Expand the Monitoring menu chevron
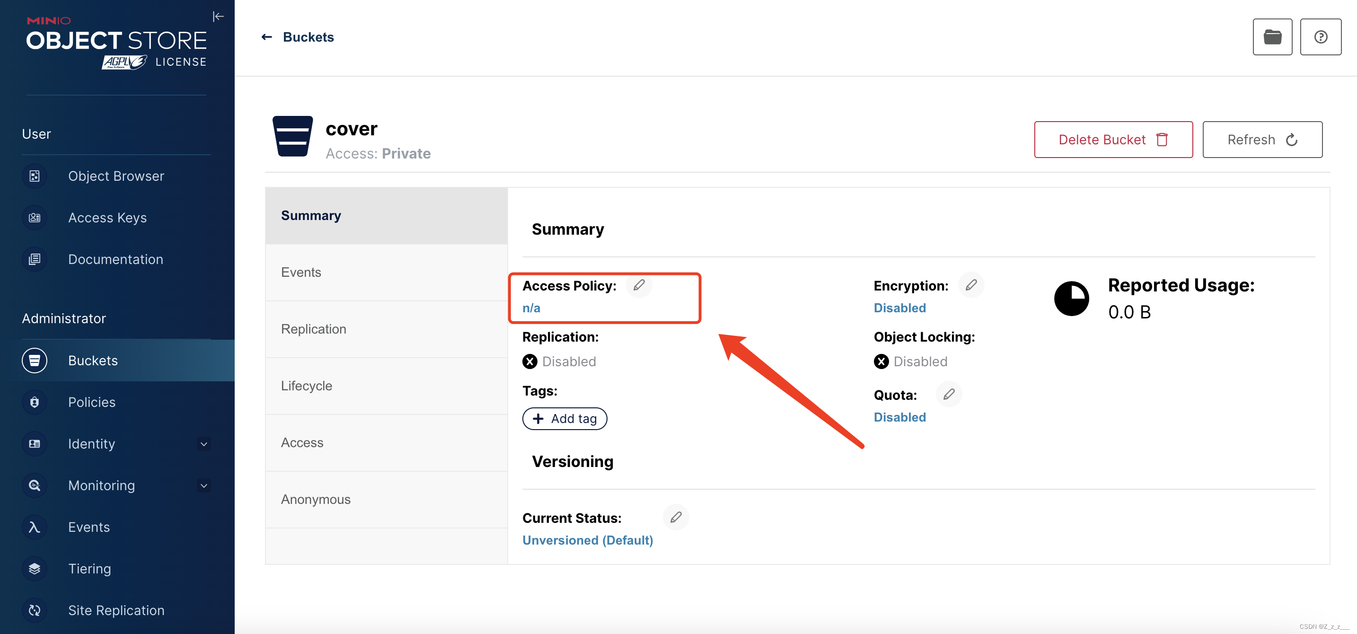 (x=204, y=485)
